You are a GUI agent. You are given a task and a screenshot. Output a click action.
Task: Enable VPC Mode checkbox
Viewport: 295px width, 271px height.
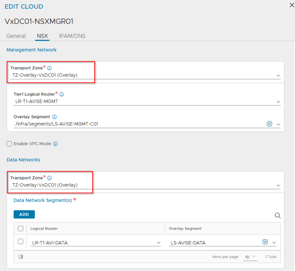point(9,144)
